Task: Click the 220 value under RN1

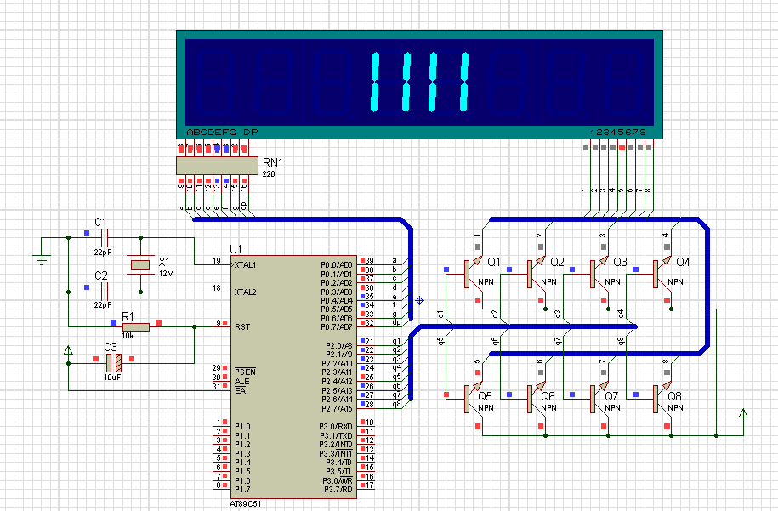Action: pyautogui.click(x=269, y=174)
